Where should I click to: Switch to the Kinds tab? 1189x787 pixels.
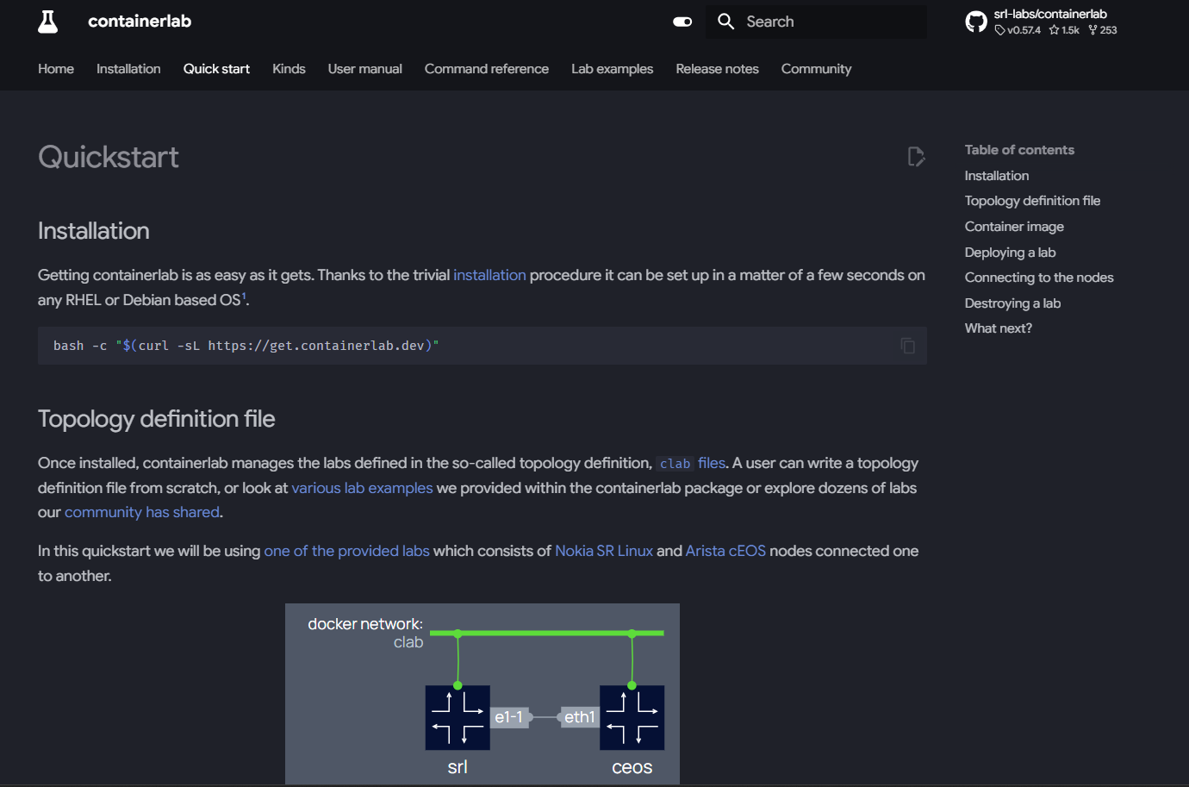[x=289, y=69]
